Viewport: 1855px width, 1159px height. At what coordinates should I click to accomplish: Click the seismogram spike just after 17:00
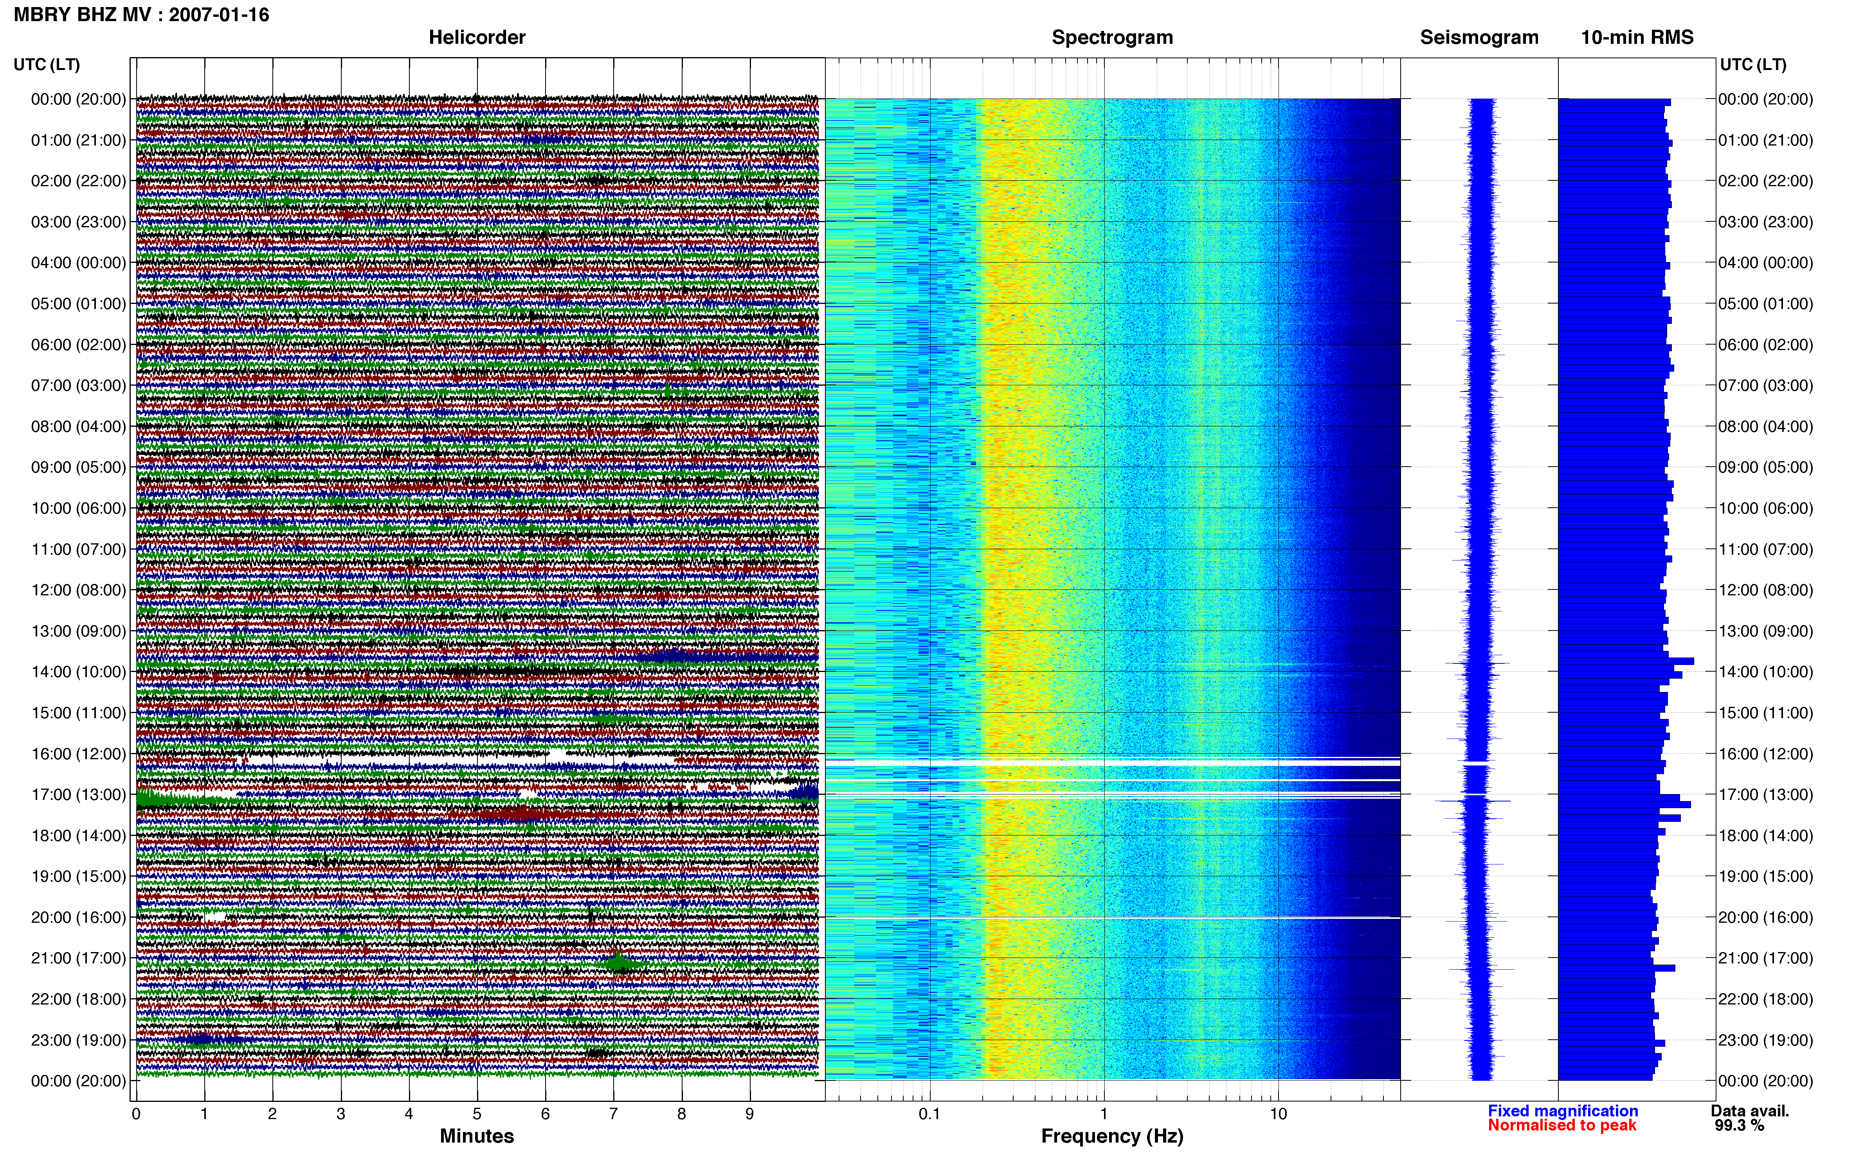pos(1473,801)
